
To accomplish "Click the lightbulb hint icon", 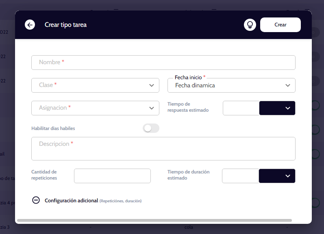I will tap(250, 25).
